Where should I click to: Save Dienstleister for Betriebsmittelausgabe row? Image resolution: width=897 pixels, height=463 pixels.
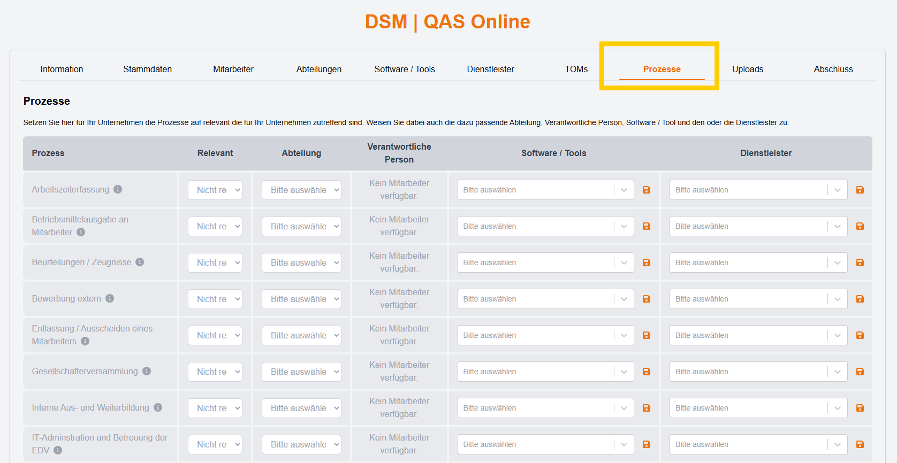(x=860, y=226)
